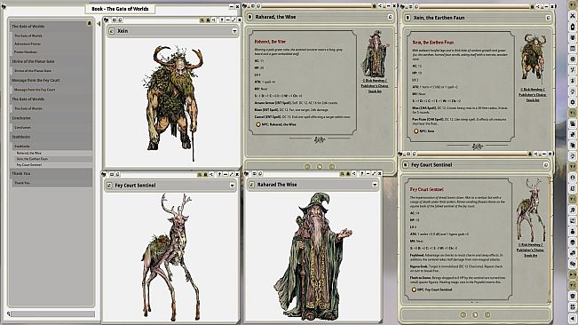Open help for the Xein image window
The height and width of the screenshot is (325, 578).
tap(222, 20)
